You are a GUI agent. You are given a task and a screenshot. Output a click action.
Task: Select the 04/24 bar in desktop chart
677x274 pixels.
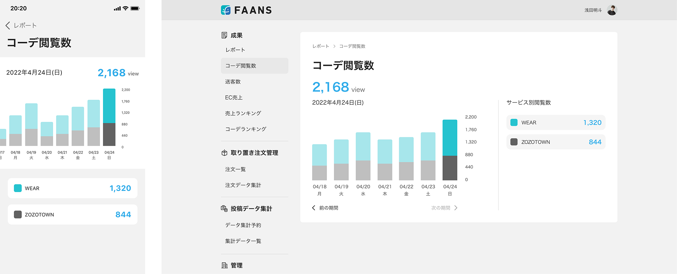pyautogui.click(x=450, y=150)
